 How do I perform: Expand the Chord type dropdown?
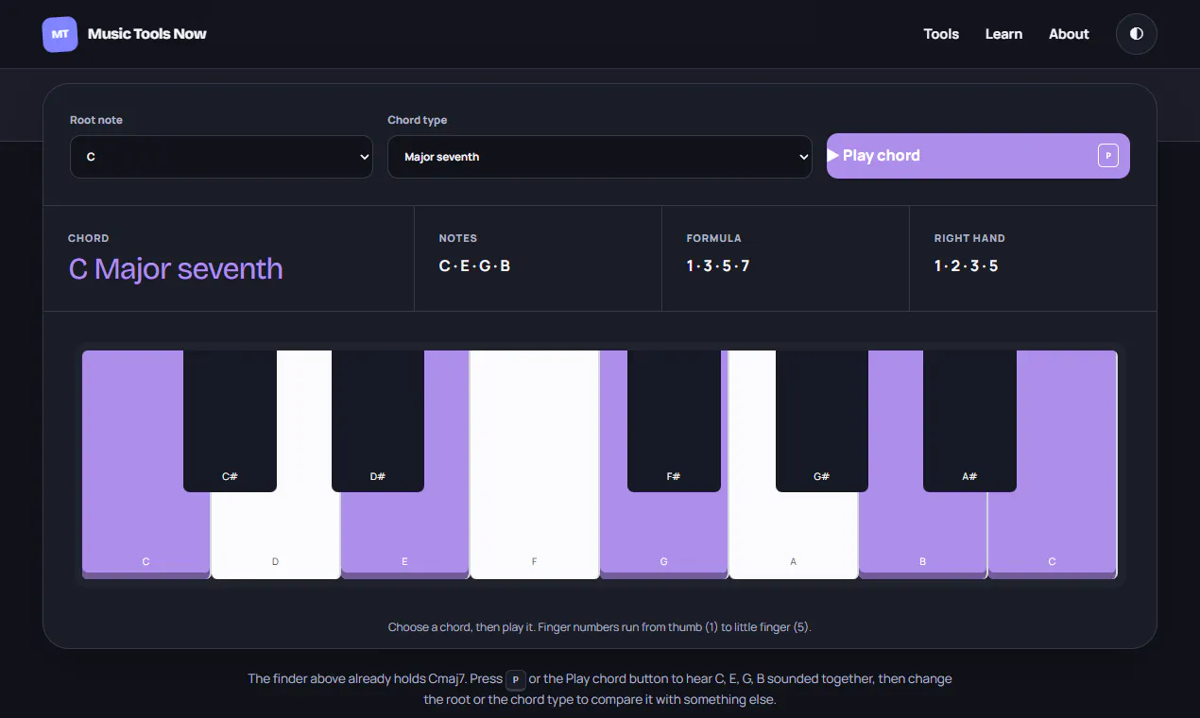599,157
